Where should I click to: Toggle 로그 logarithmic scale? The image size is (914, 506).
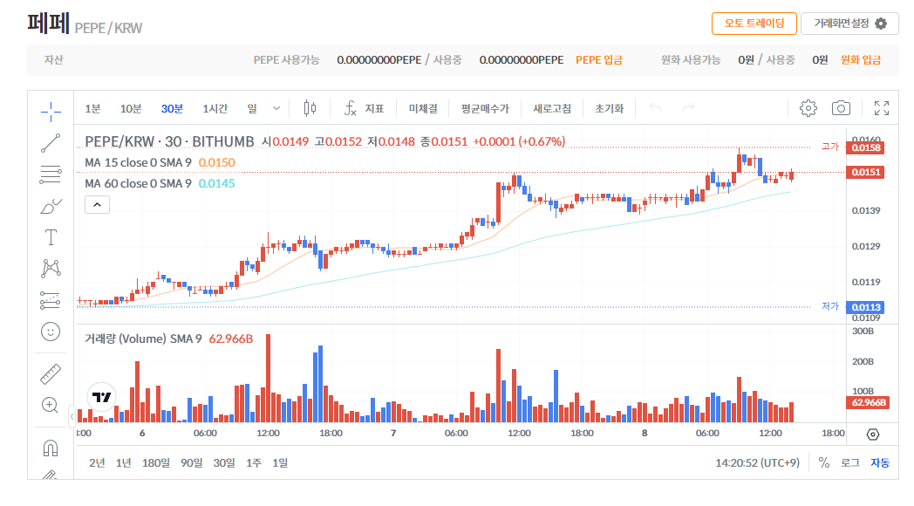(x=849, y=463)
